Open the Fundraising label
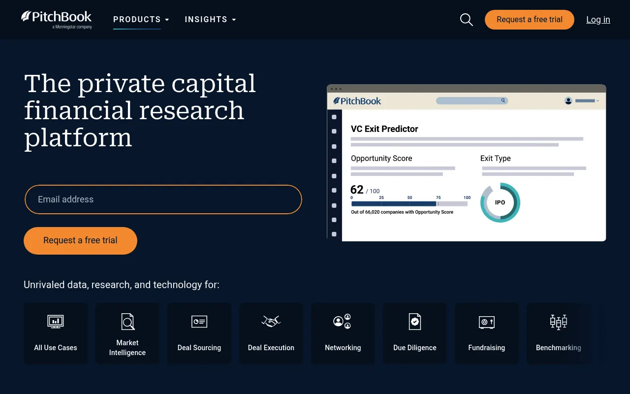The width and height of the screenshot is (630, 394). coord(487,348)
